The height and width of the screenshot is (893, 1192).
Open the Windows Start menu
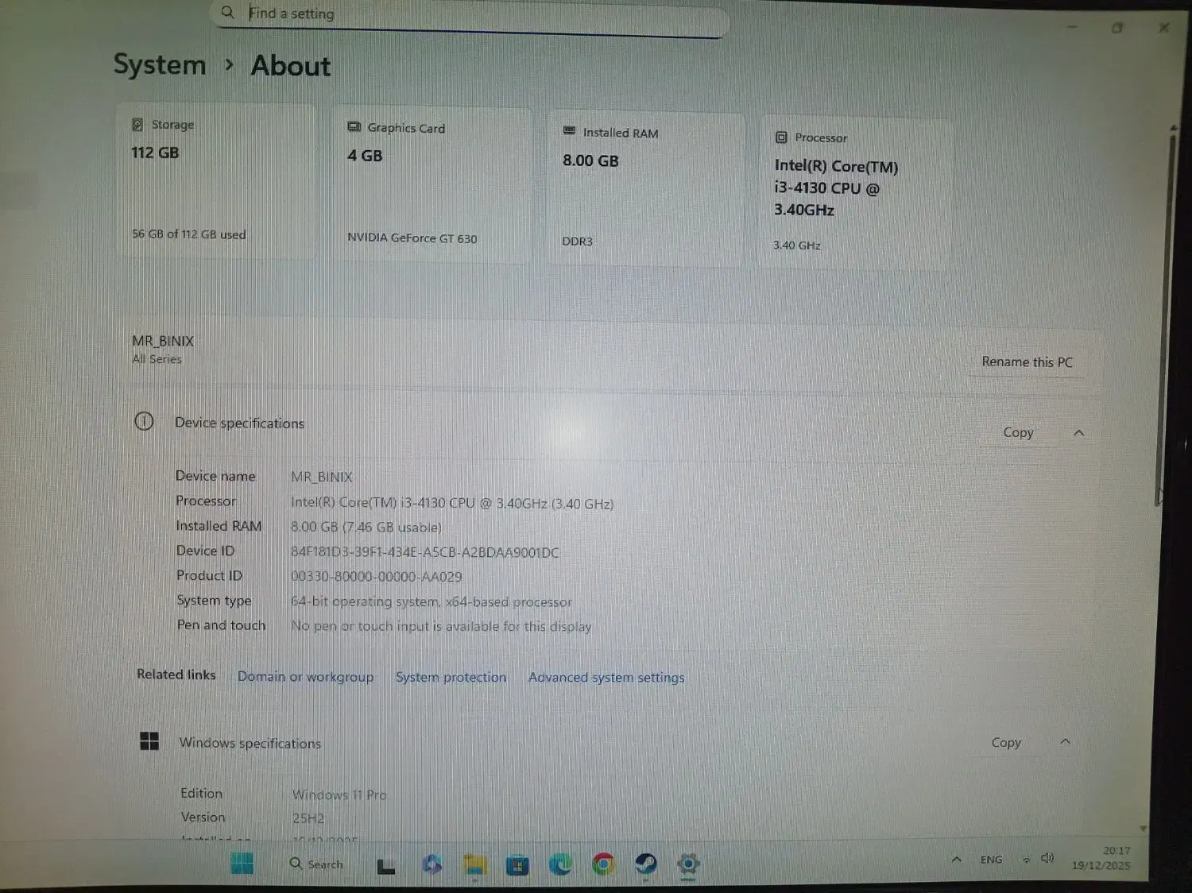[x=242, y=863]
